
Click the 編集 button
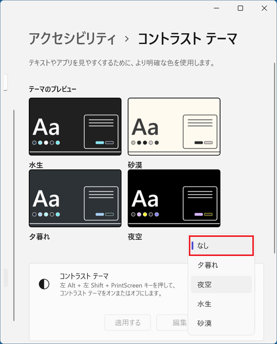tap(172, 322)
